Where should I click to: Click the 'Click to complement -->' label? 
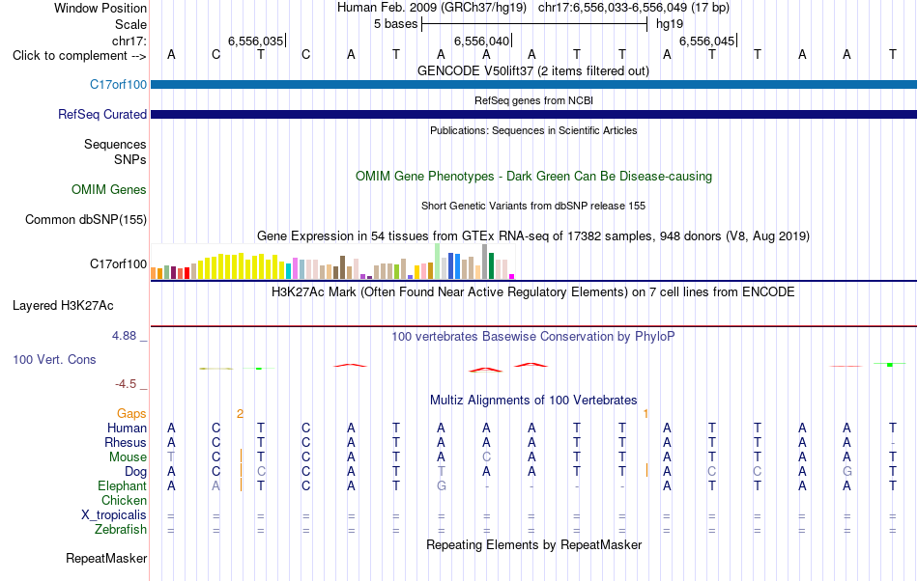tap(79, 56)
